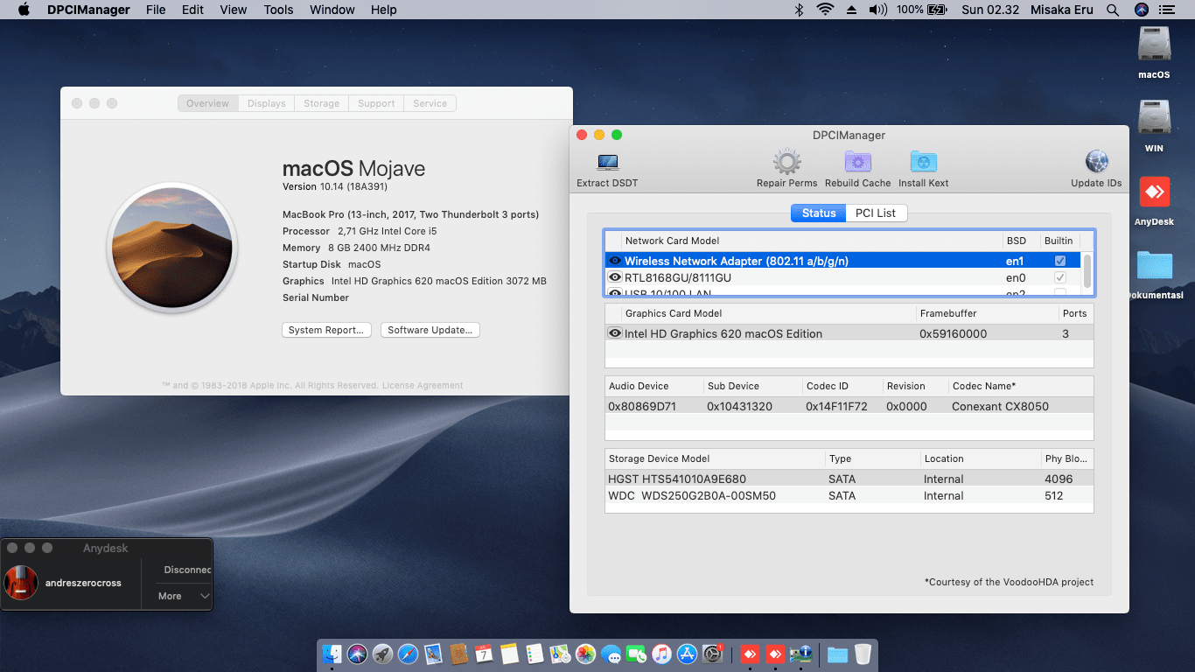1195x672 pixels.
Task: Click eye icon beside Intel HD Graphics 620
Action: tap(615, 333)
